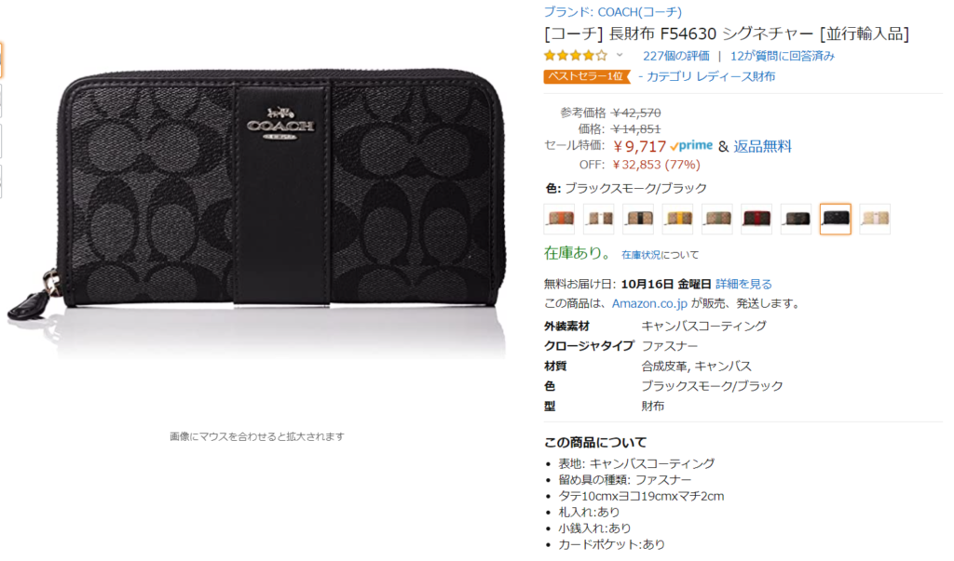
Task: Select the highlighted black smoke wallet swatch
Action: (836, 219)
